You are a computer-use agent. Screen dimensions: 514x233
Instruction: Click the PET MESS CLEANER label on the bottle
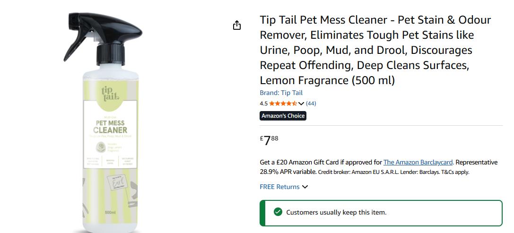point(110,127)
